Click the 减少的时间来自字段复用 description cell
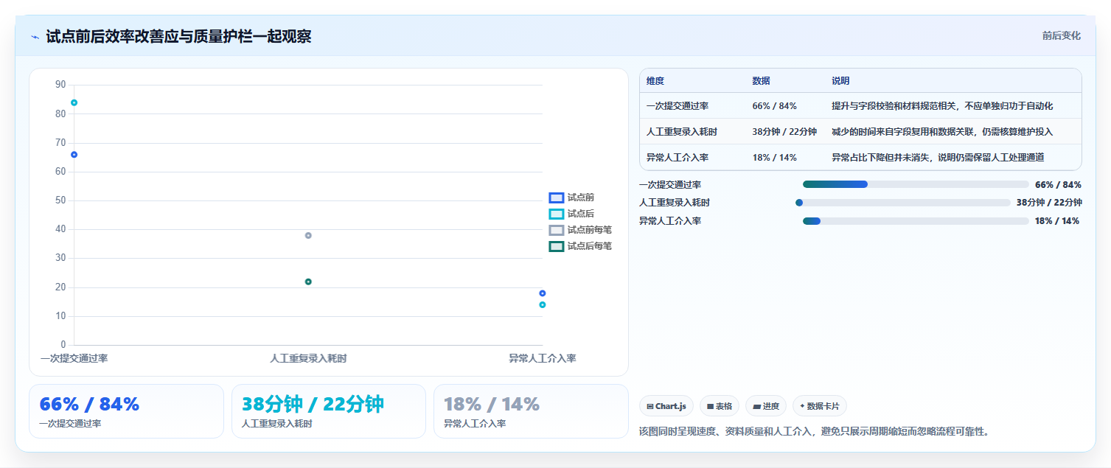Viewport: 1111px width, 468px height. (x=942, y=132)
